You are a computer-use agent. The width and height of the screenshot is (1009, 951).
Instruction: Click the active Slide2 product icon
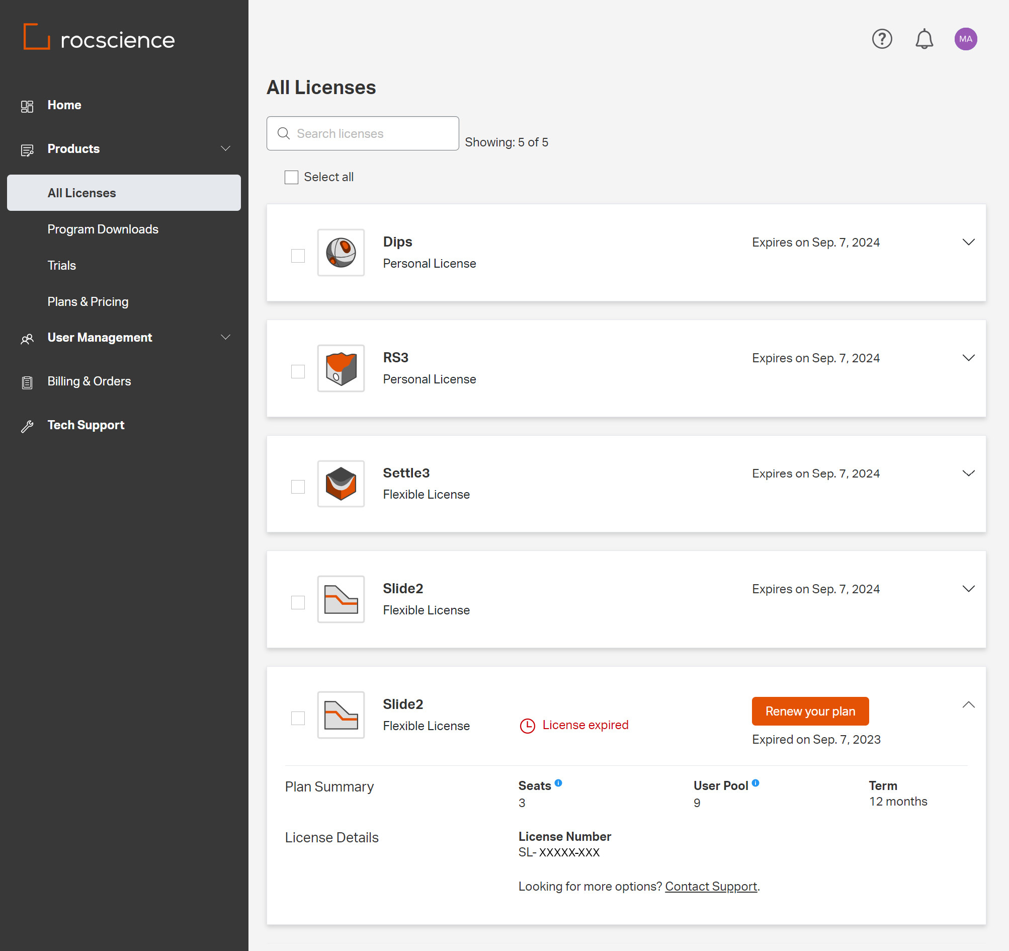[x=341, y=599]
